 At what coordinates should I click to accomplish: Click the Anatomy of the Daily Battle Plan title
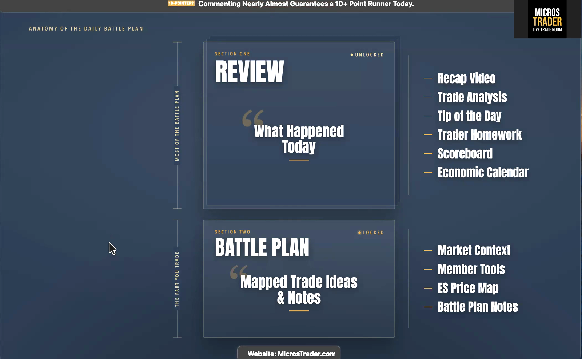(86, 29)
